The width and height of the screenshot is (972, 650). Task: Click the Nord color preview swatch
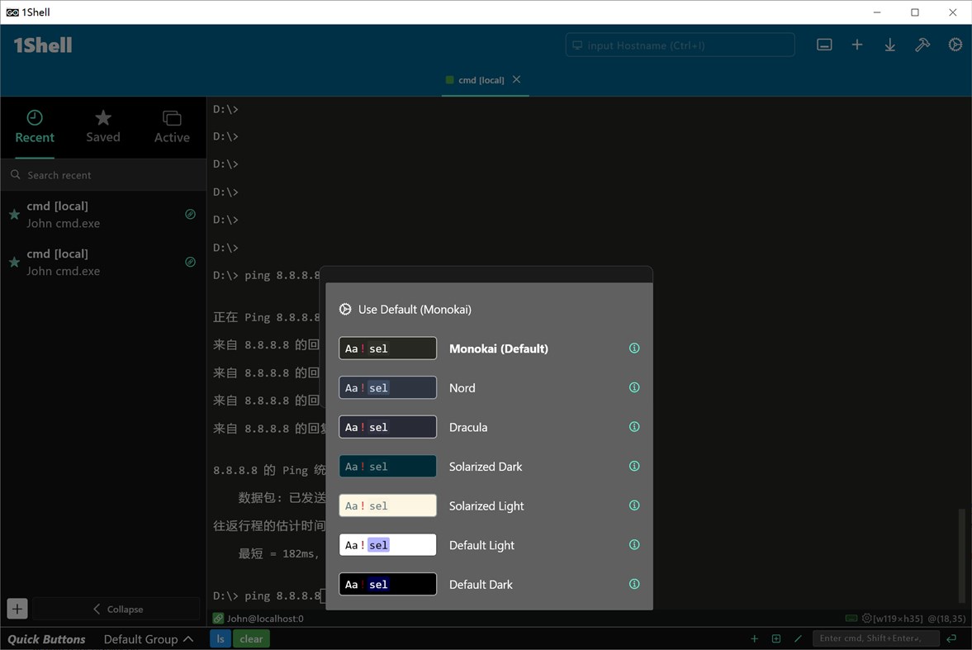(387, 387)
